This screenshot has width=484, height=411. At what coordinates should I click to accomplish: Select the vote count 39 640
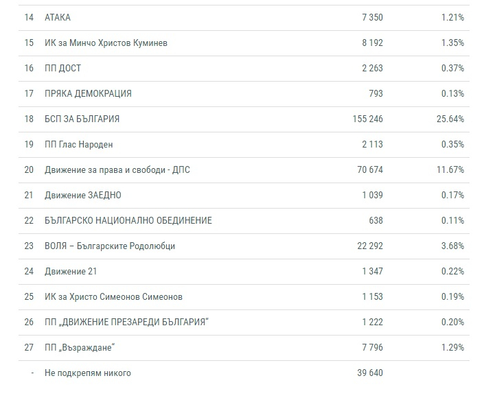[x=370, y=373]
